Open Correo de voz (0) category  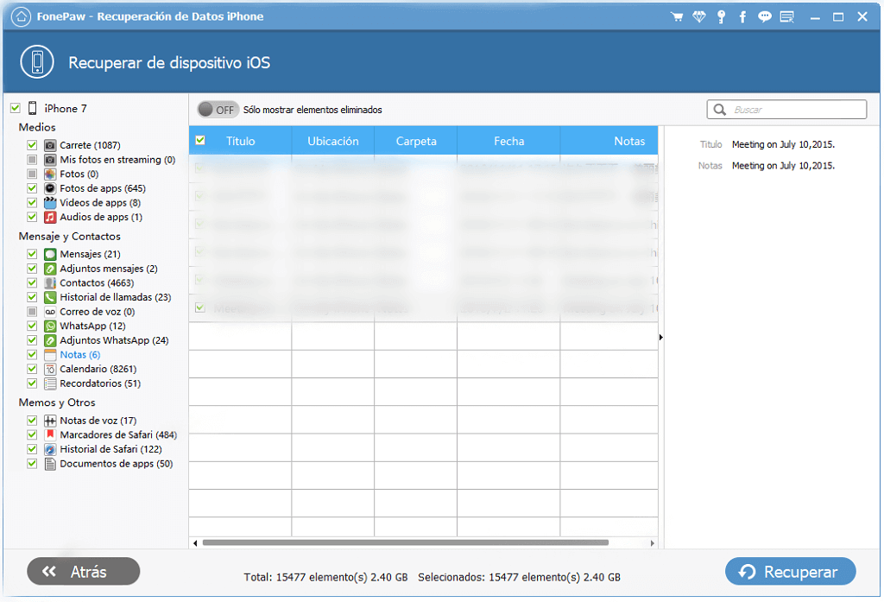[98, 312]
